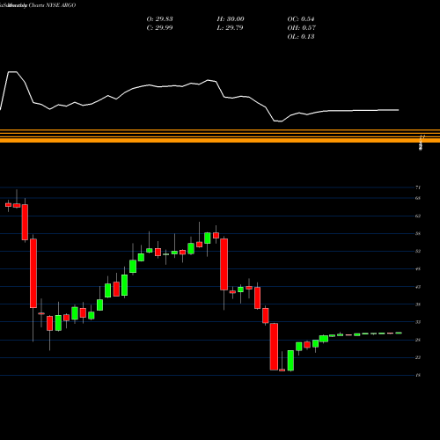Click the 43 price axis label
Image resolution: width=440 pixels, height=440 pixels.
tap(418, 287)
